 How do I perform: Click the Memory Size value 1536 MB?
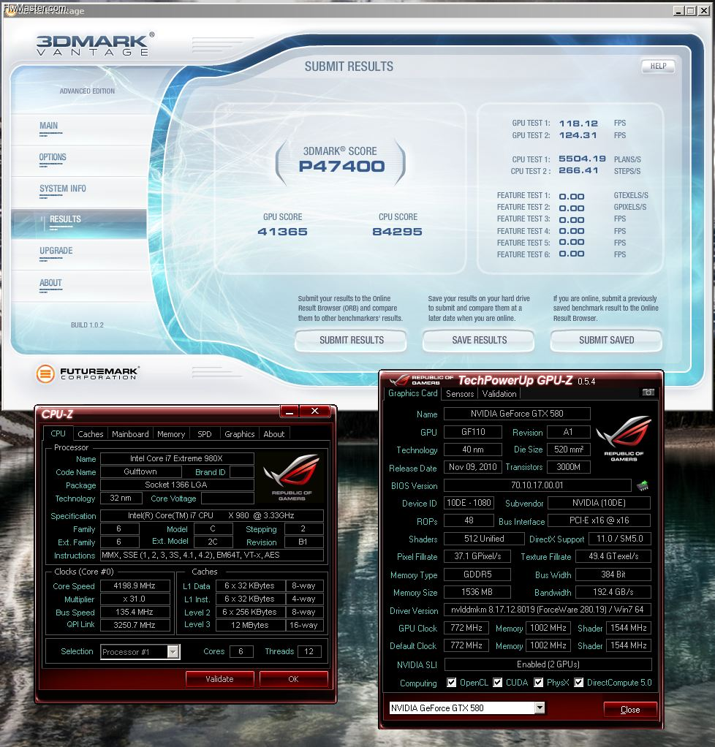tap(477, 592)
